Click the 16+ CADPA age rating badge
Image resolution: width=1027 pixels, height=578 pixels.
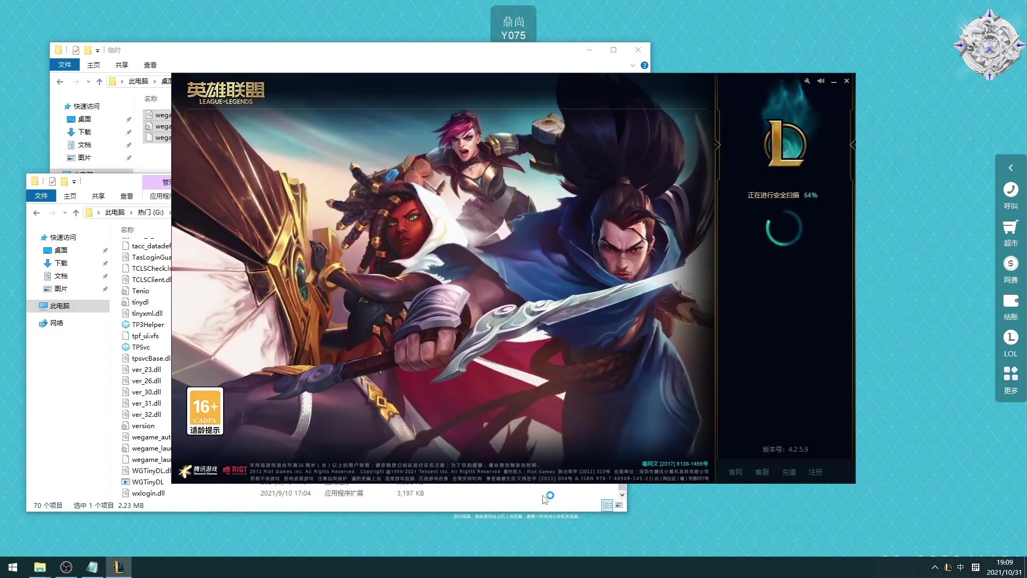click(205, 411)
